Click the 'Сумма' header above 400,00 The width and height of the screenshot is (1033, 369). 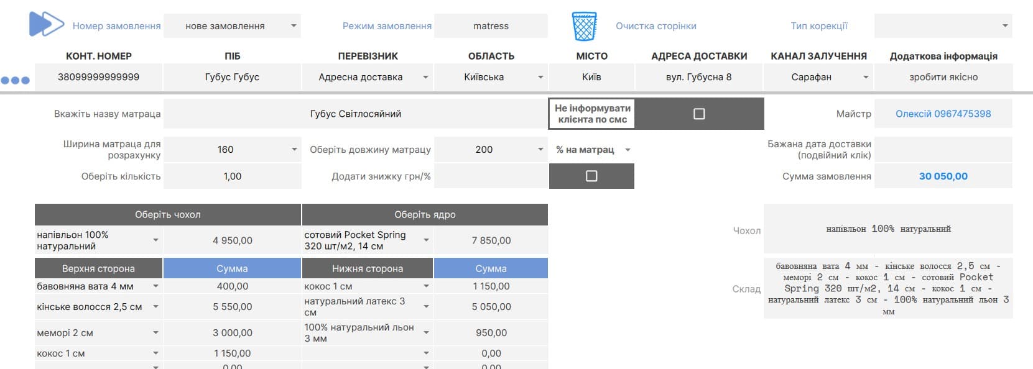coord(232,268)
